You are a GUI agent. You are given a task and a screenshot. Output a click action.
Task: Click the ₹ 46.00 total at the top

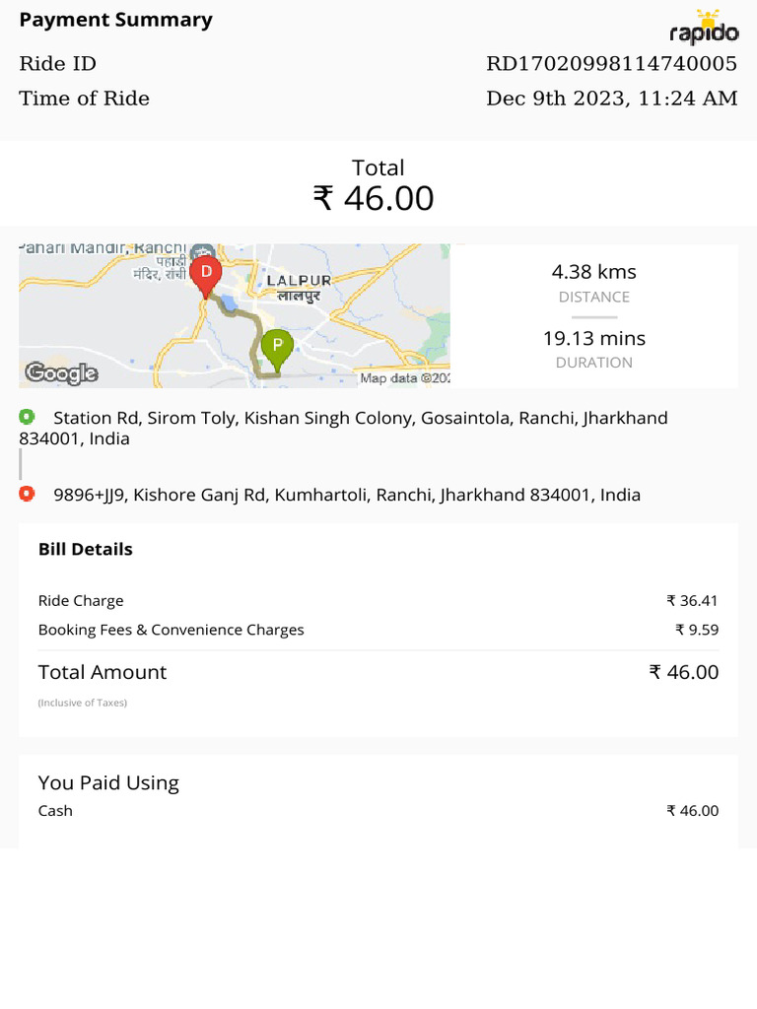click(374, 198)
